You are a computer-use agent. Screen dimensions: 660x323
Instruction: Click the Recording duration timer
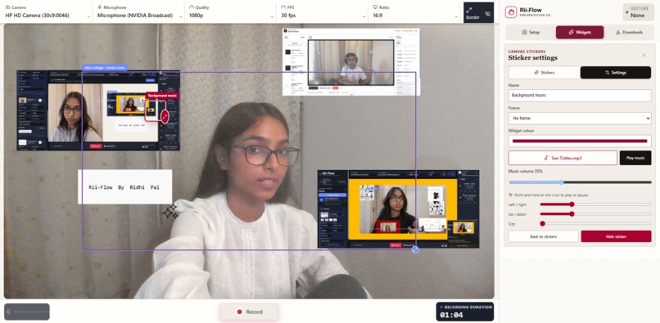click(x=464, y=312)
